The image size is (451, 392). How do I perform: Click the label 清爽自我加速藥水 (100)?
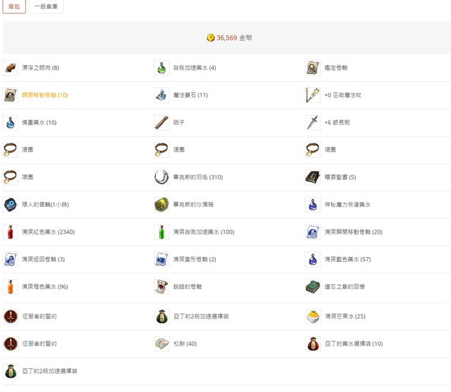[x=204, y=232]
